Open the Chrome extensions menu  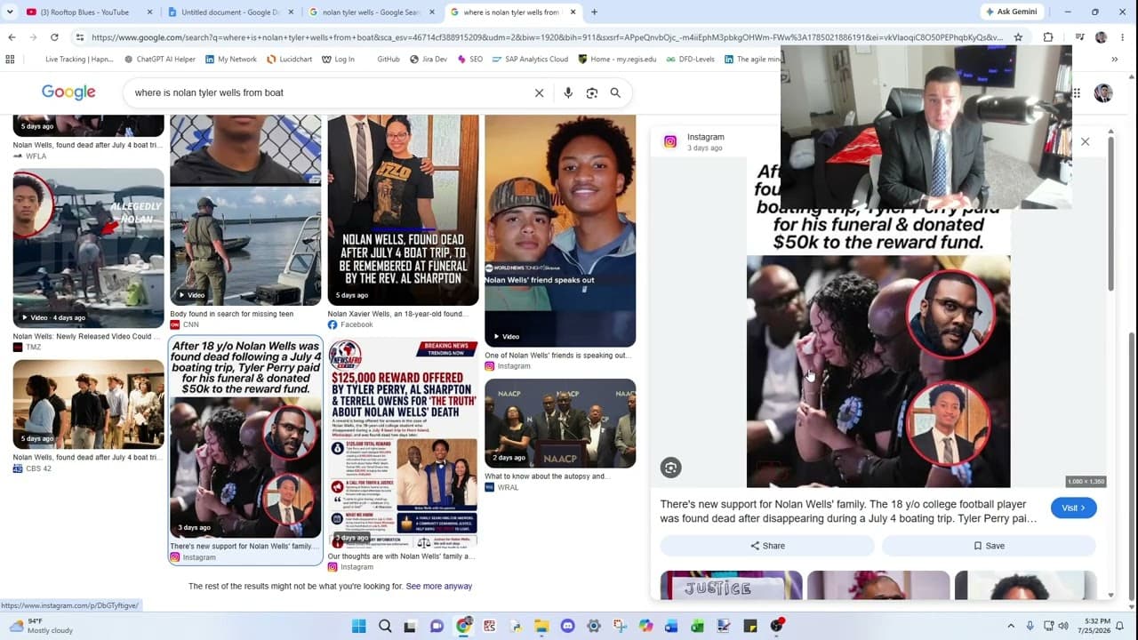[1047, 37]
